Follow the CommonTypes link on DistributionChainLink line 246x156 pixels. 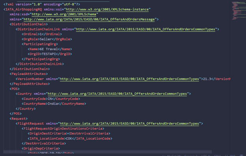pyautogui.click(x=145, y=29)
